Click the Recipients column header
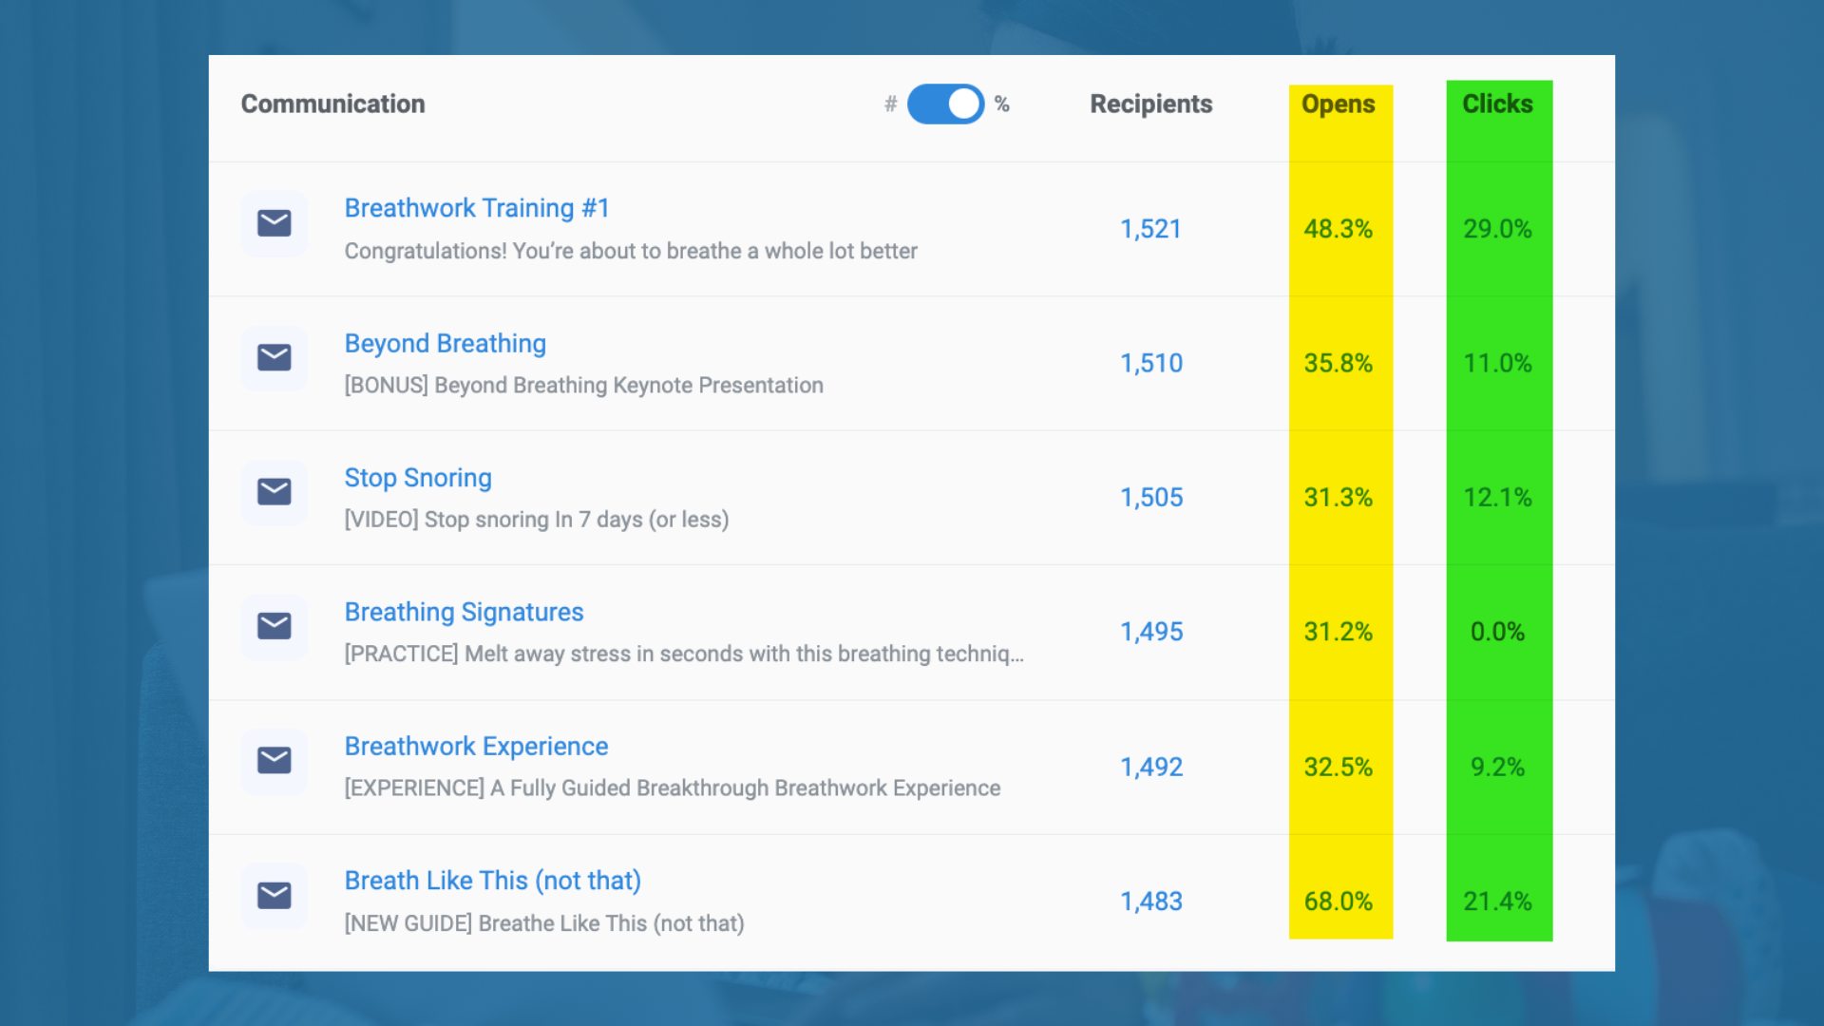Screen dimensions: 1824x1026 [x=1150, y=104]
